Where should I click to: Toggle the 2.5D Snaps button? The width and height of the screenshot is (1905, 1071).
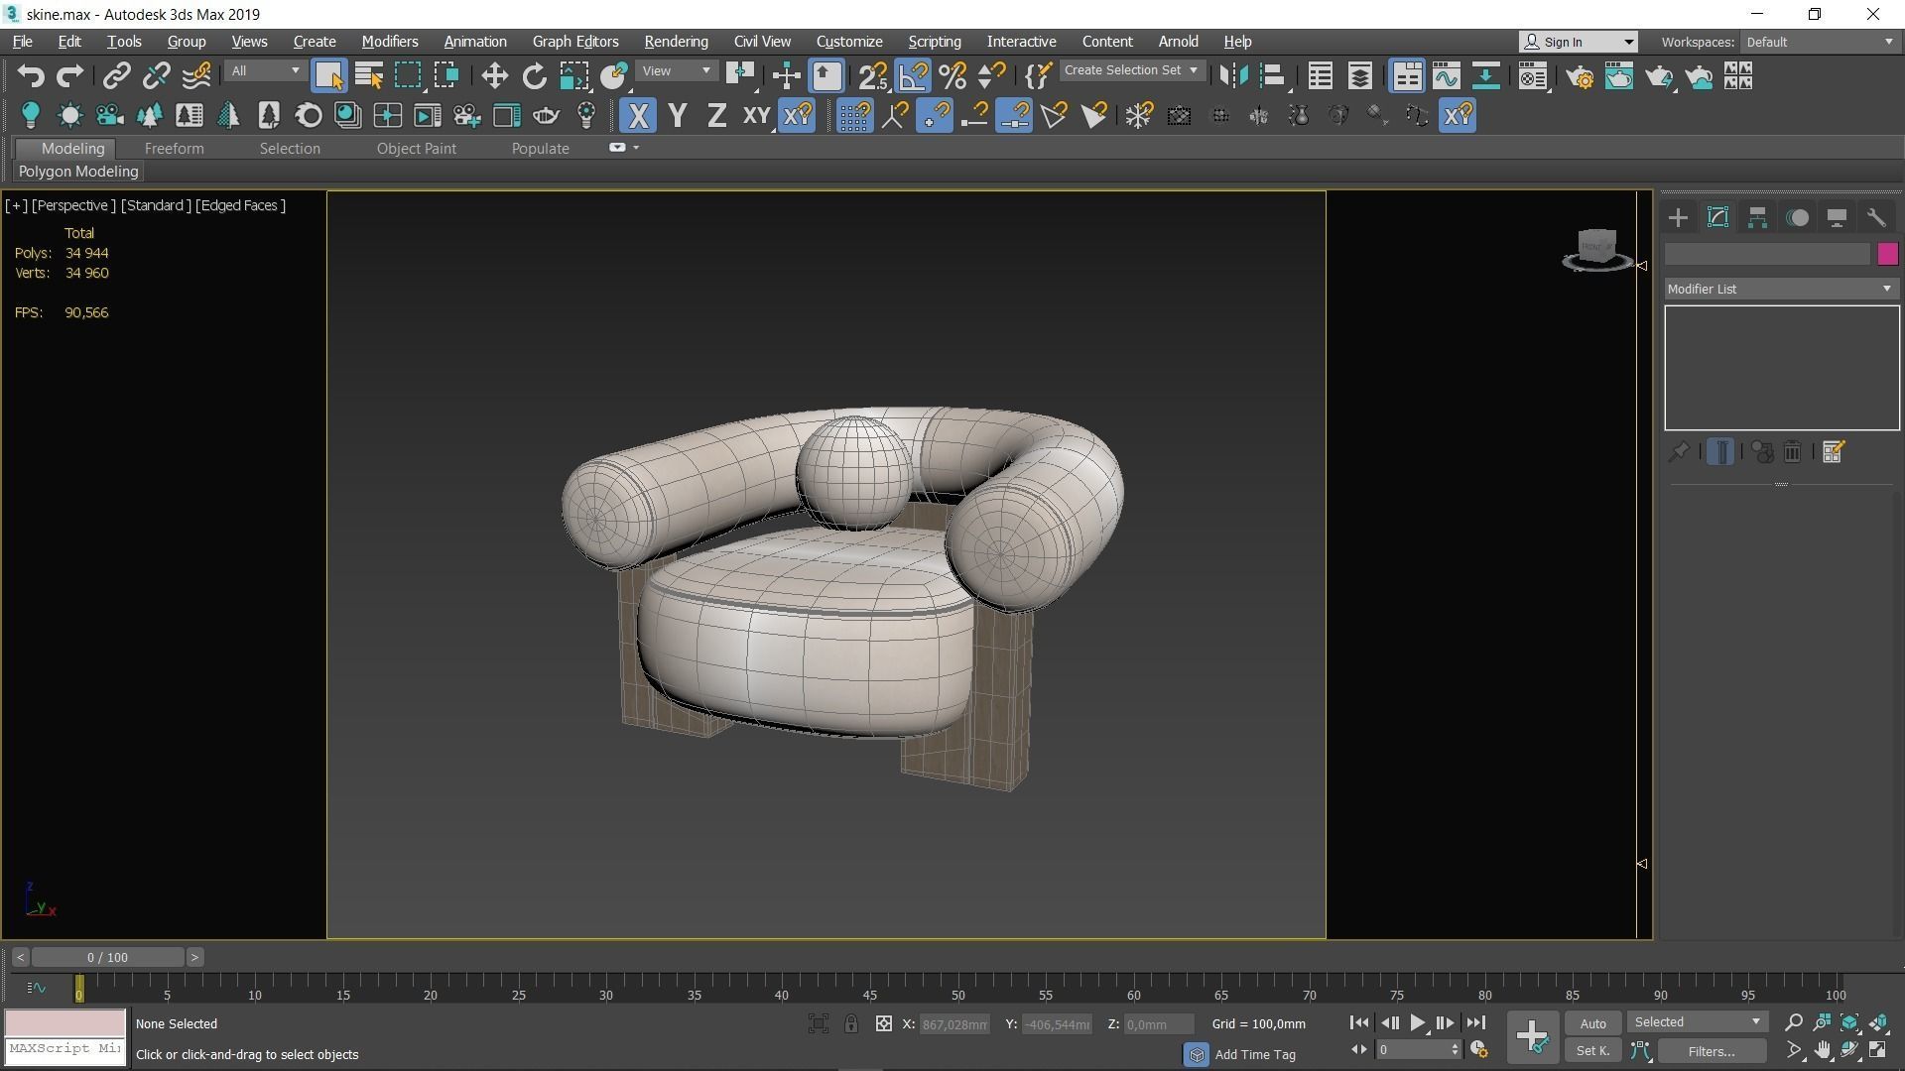pyautogui.click(x=873, y=76)
